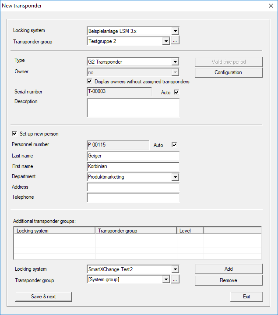
Task: Disable the Set up new person checkbox
Action: [15, 134]
